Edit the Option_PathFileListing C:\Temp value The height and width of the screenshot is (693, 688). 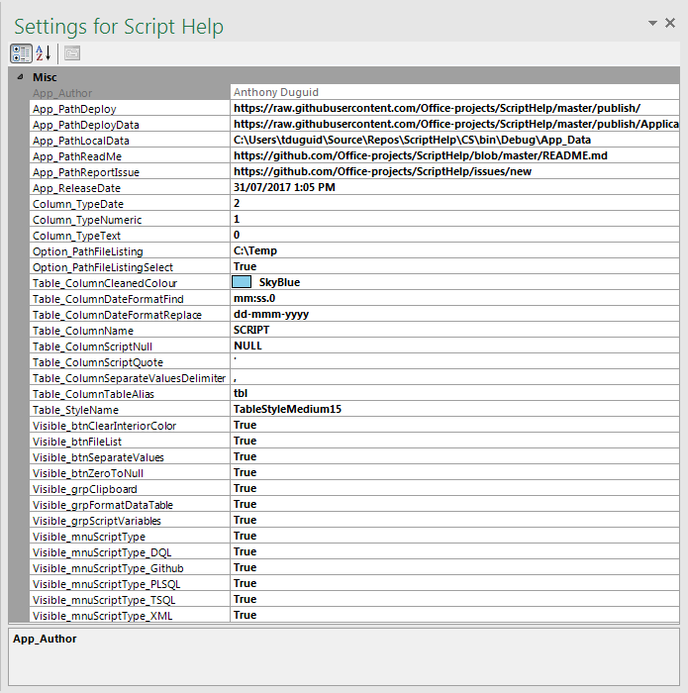[x=454, y=250]
